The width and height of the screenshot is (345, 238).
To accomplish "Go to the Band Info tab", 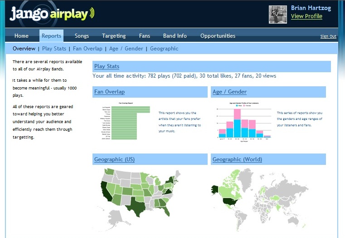I will point(175,36).
